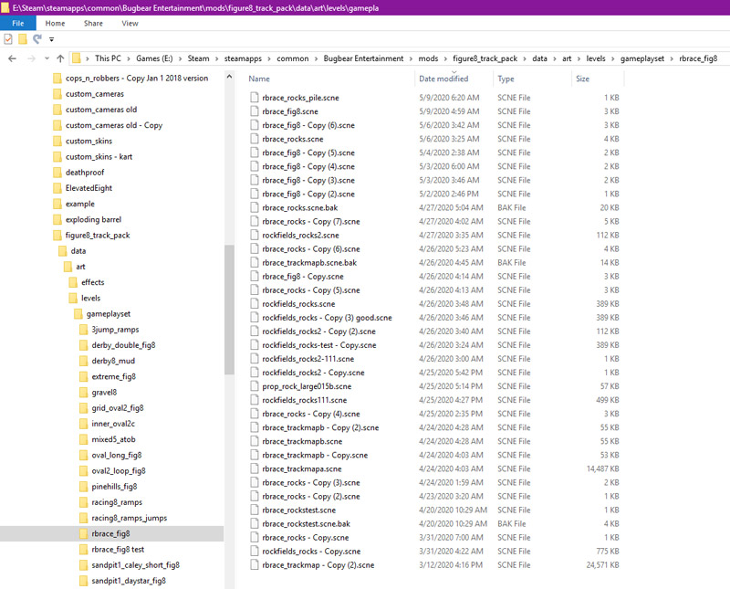Go back with the Back arrow
This screenshot has height=589, width=730.
coord(12,58)
